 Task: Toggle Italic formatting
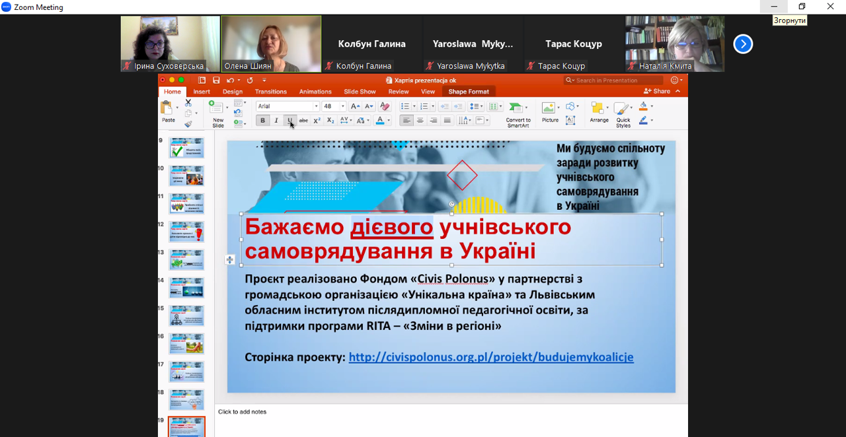[x=276, y=121]
